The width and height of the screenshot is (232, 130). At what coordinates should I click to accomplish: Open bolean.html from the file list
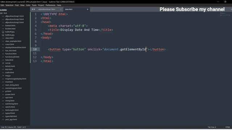[x=10, y=26]
